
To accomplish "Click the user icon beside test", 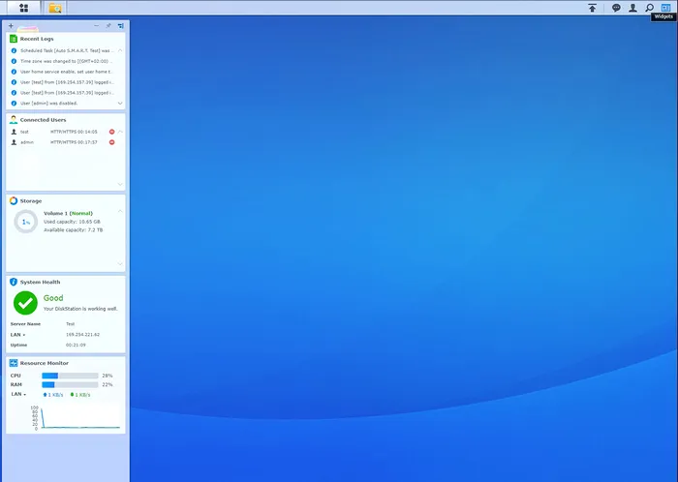I will tap(14, 132).
